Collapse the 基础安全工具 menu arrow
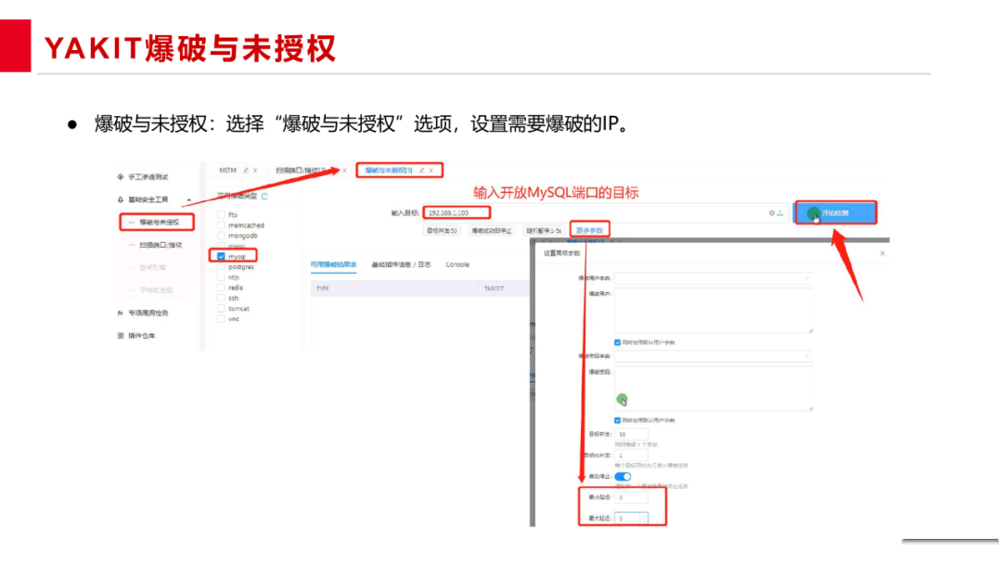This screenshot has height=564, width=1002. pyautogui.click(x=189, y=200)
